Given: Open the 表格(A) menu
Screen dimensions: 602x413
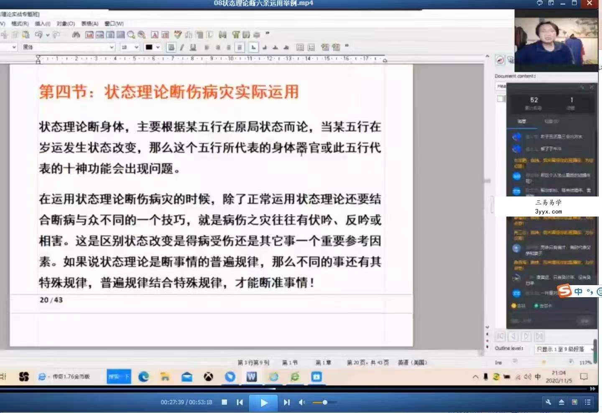Looking at the screenshot, I should (x=89, y=24).
